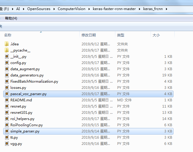193x152 pixels.
Task: Select the config.py file icon
Action: pos(7,63)
